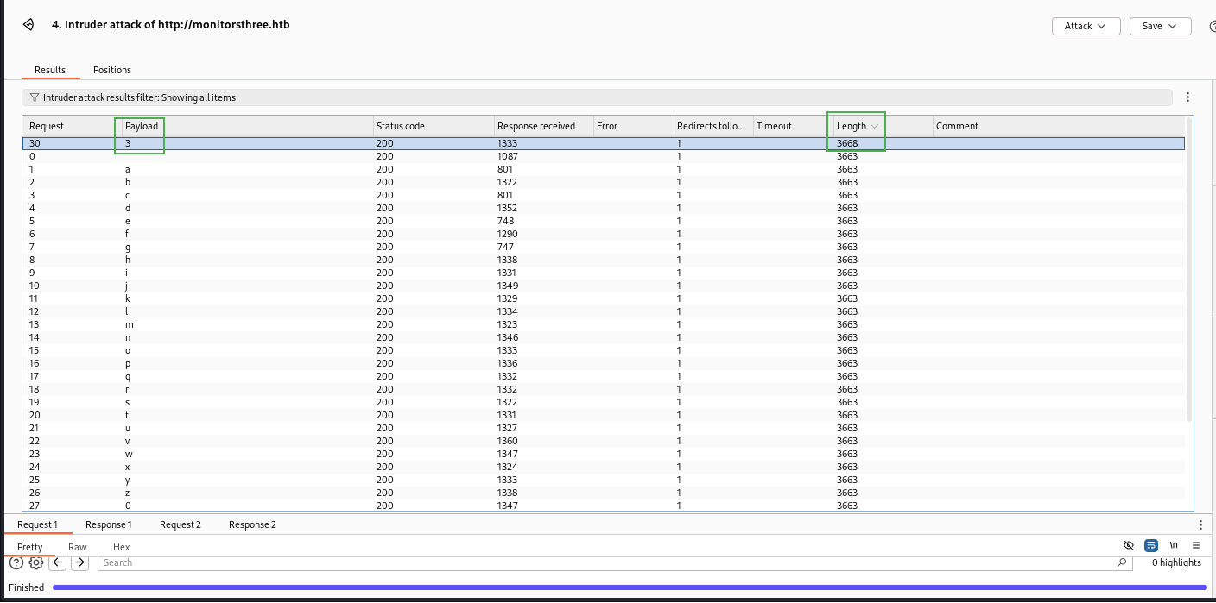Select the Hex view tab
1216x603 pixels.
tap(121, 547)
